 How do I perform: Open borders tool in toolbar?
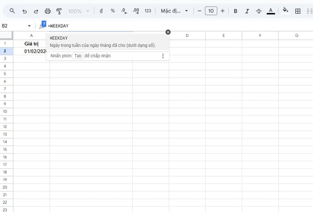point(298,11)
